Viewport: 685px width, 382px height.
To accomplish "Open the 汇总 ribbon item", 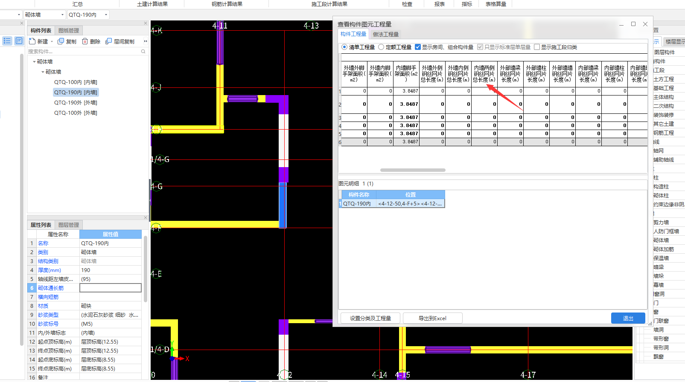I will (77, 4).
